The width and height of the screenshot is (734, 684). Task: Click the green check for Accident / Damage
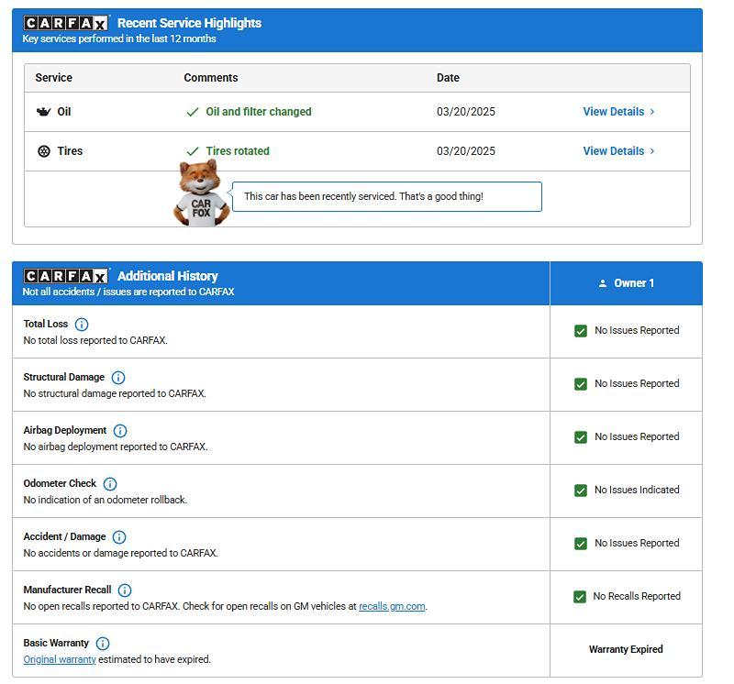tap(581, 544)
